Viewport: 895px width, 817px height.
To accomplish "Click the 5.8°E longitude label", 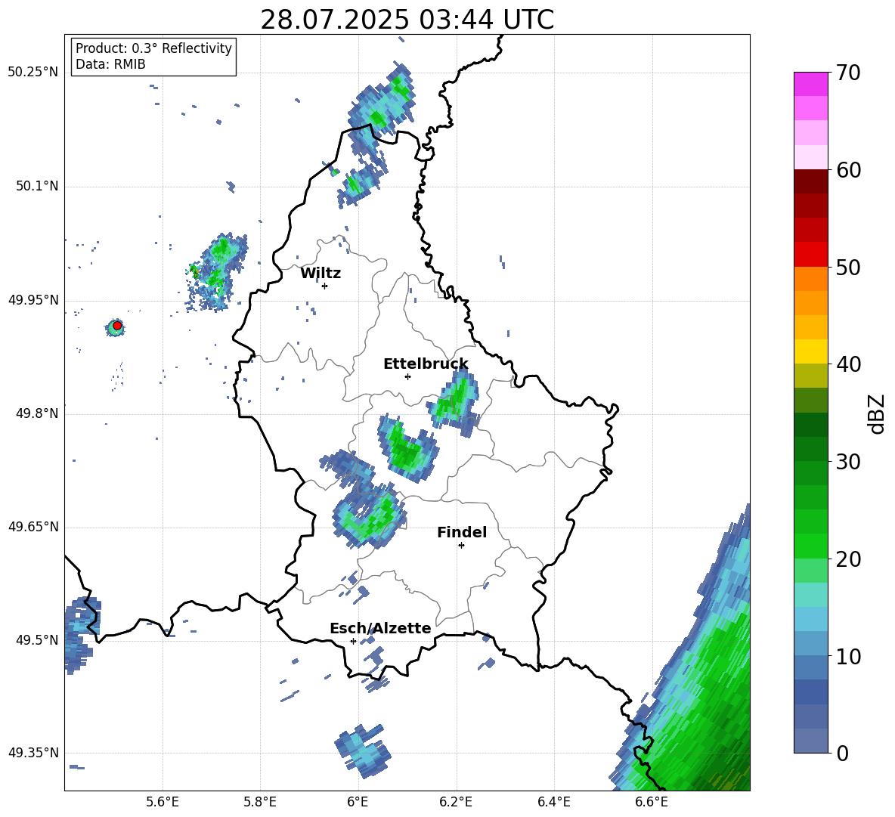I will 260,802.
